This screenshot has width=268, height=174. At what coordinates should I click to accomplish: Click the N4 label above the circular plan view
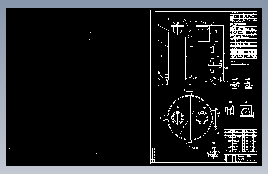pyautogui.click(x=185, y=90)
